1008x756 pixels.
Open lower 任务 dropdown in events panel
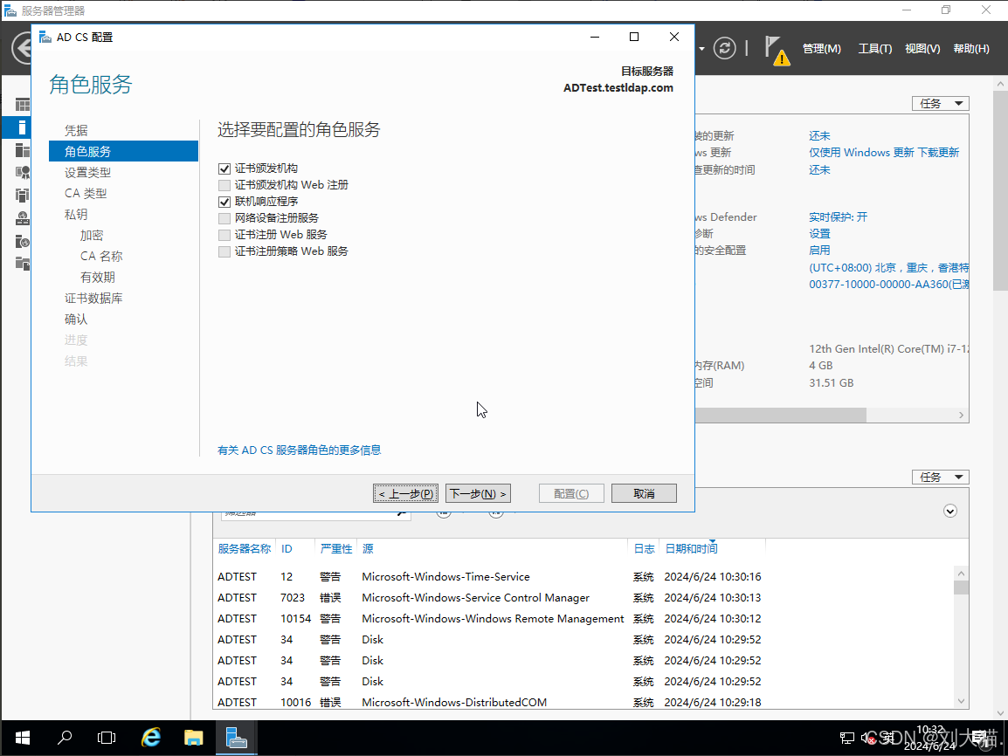941,478
